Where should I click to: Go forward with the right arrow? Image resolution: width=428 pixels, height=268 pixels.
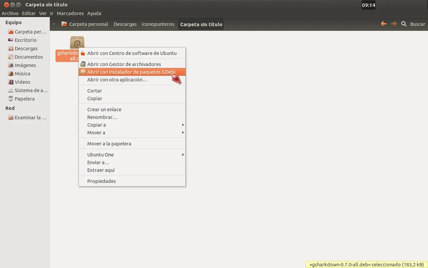(x=394, y=24)
